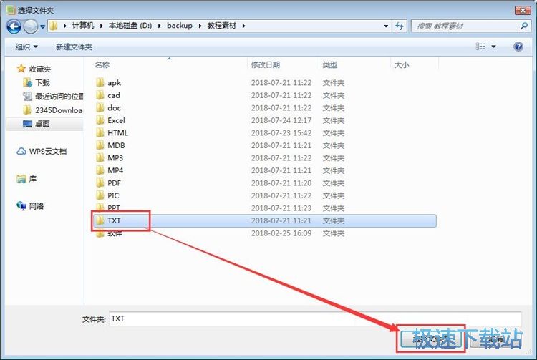Open the help question mark icon
537x360 pixels.
[518, 47]
